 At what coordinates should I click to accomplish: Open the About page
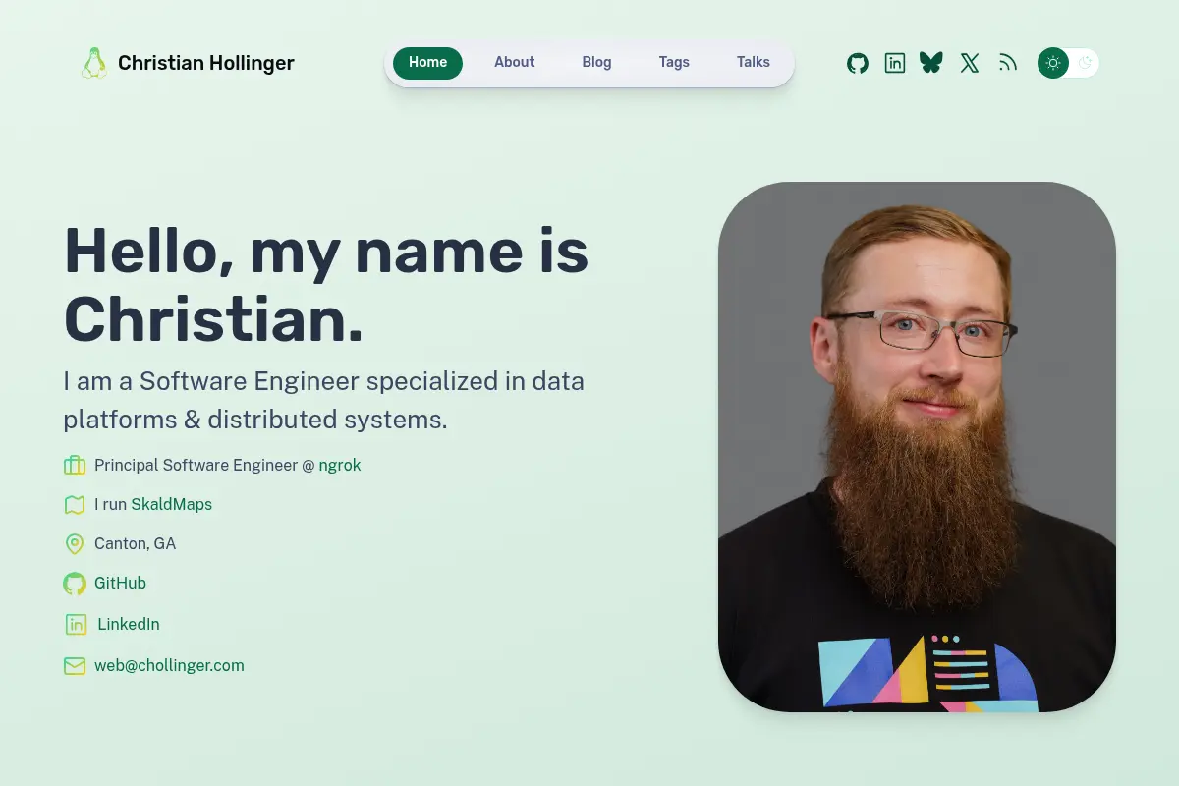point(514,62)
